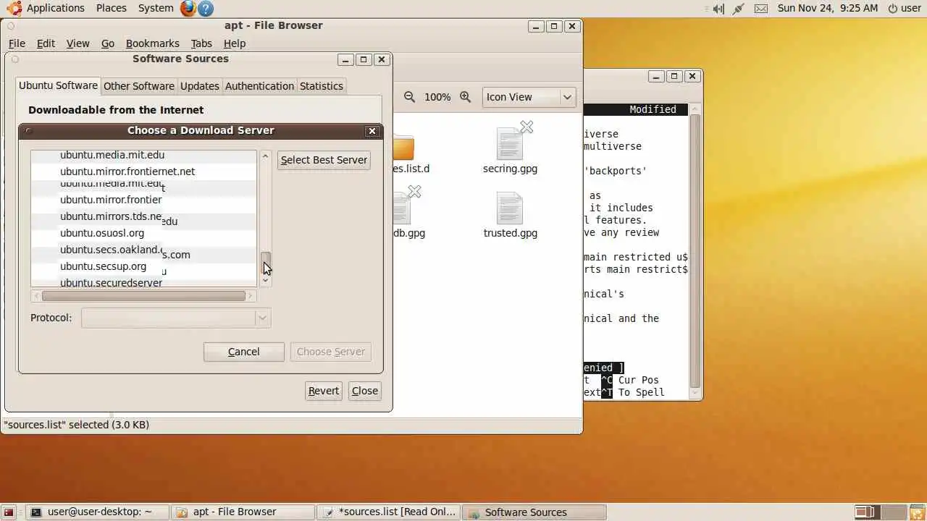Open the Help menu in File Browser
Screen dimensions: 927x521
235,43
